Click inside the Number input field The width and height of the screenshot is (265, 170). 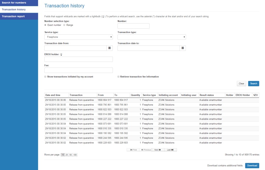tap(133, 26)
